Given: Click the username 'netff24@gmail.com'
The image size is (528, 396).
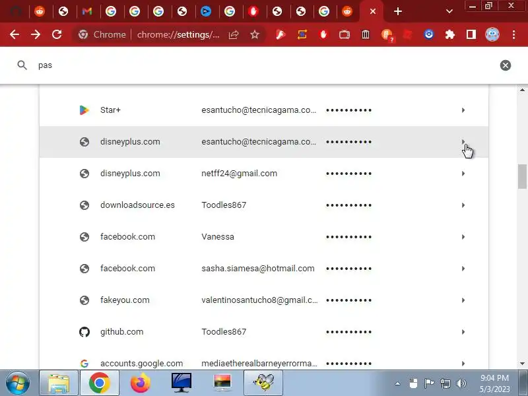Looking at the screenshot, I should [x=240, y=174].
